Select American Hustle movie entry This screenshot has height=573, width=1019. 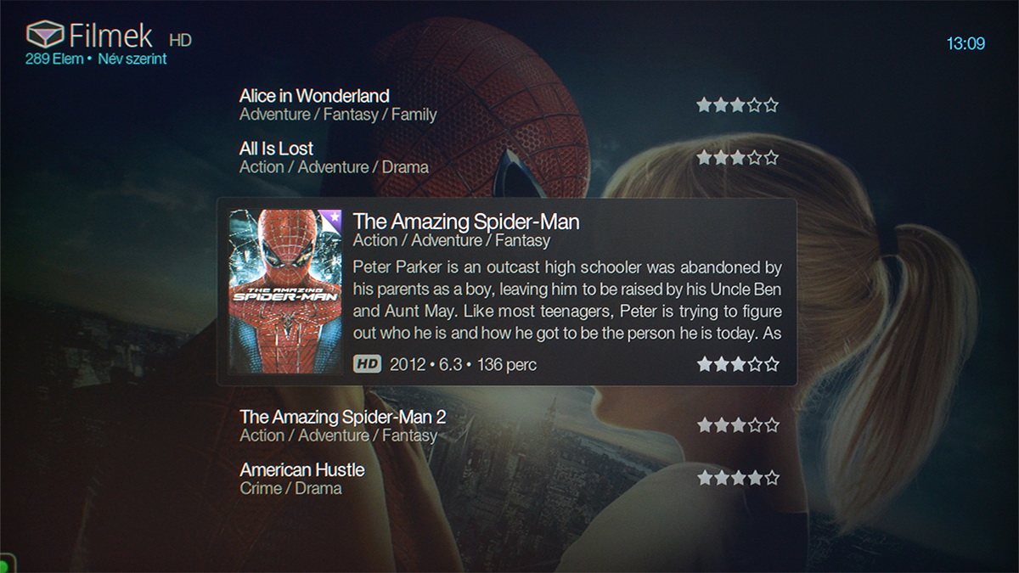[x=509, y=479]
